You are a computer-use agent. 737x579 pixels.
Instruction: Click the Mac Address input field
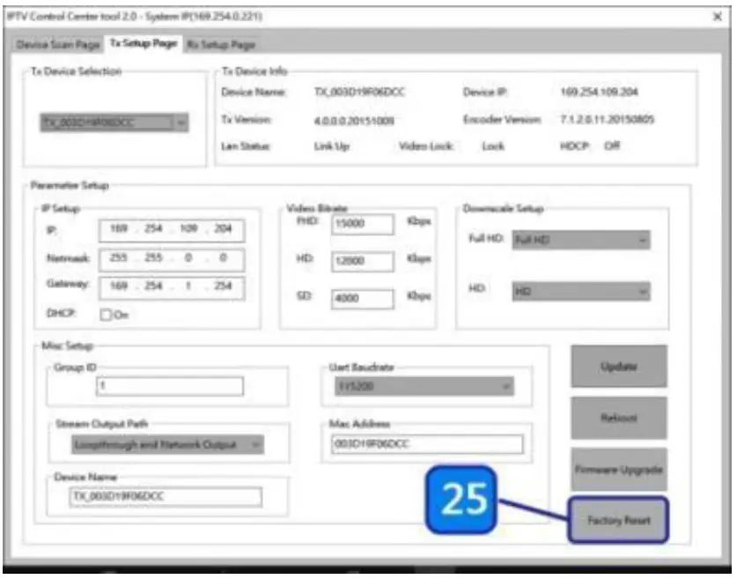point(427,444)
